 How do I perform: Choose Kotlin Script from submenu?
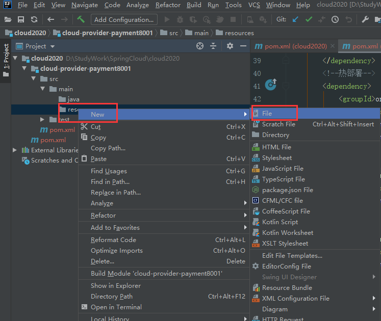coord(315,222)
